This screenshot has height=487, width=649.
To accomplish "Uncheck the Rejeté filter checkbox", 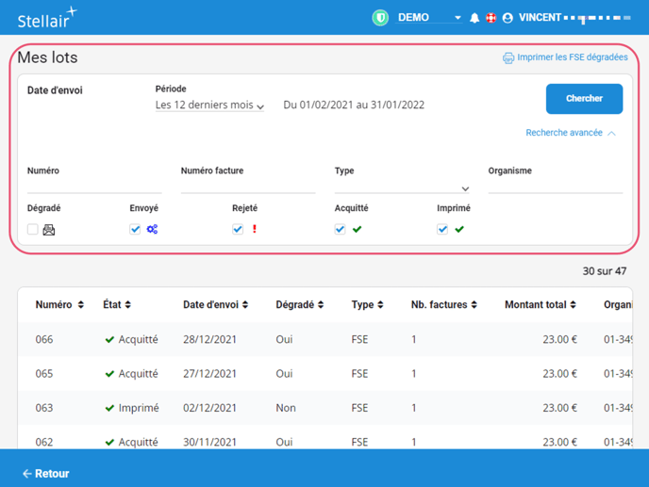I will pos(238,229).
